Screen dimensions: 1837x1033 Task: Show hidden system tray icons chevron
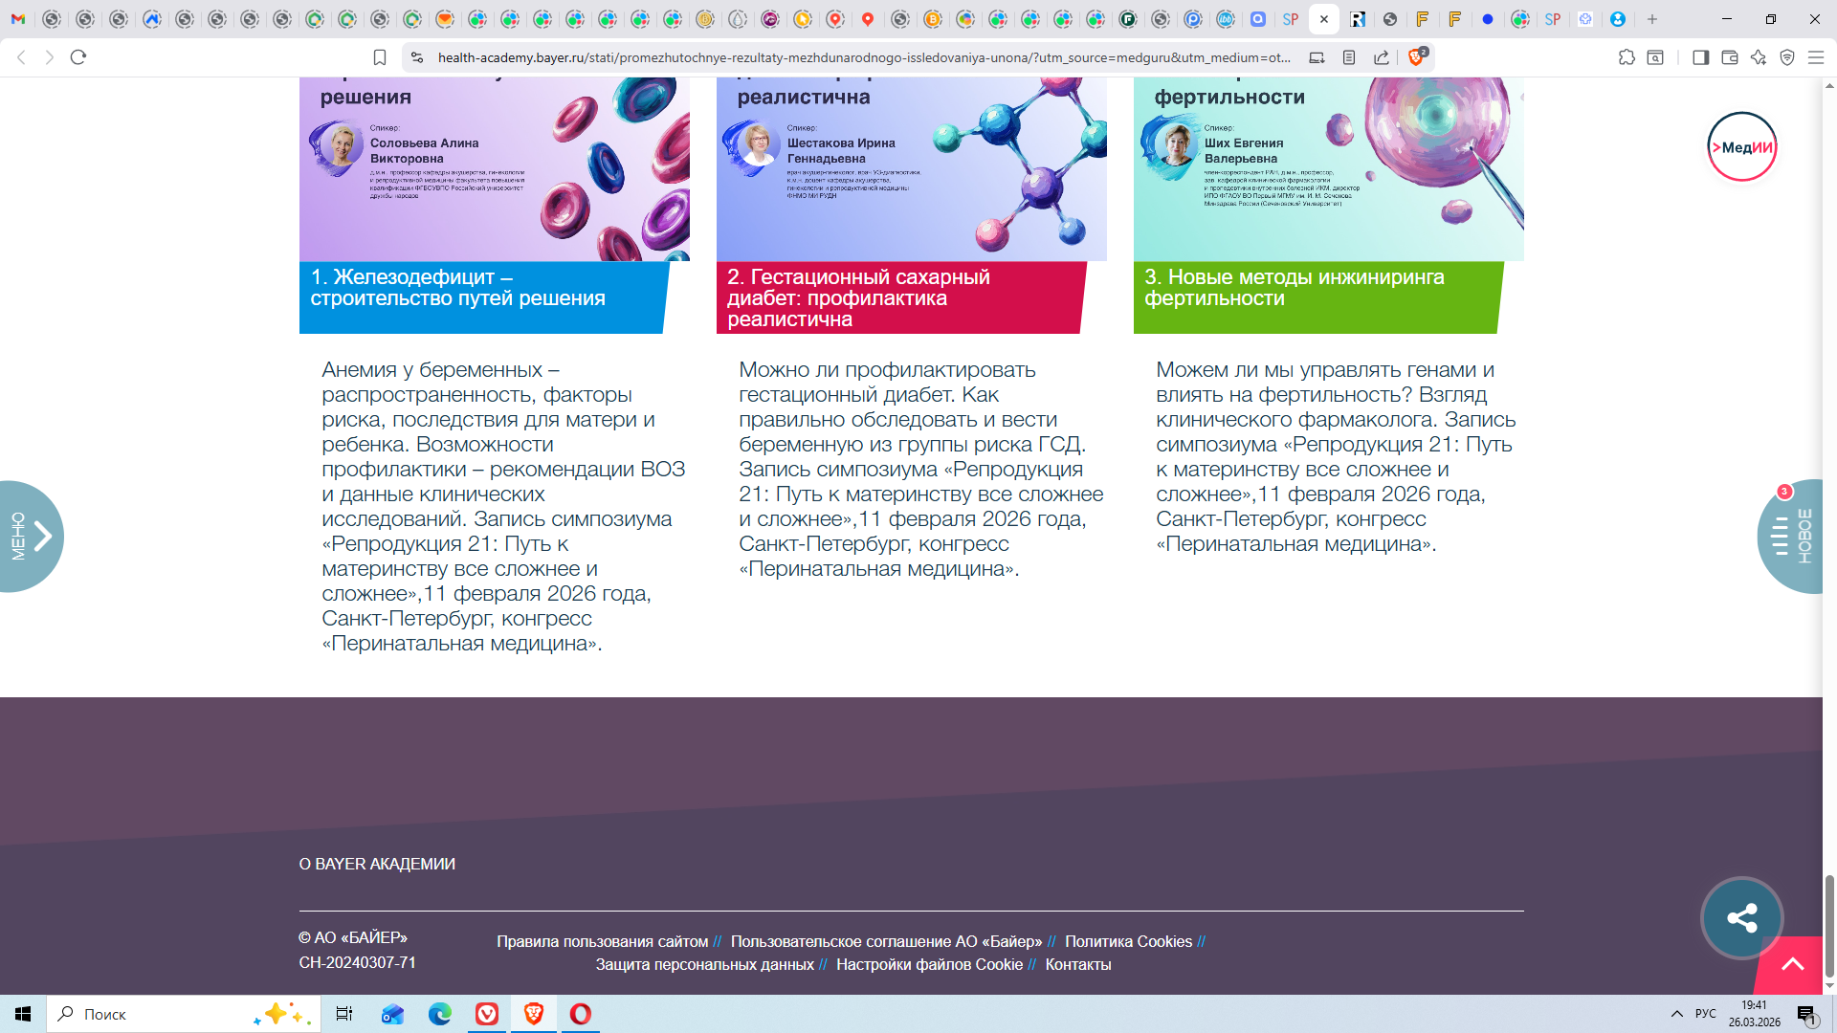point(1677,1014)
